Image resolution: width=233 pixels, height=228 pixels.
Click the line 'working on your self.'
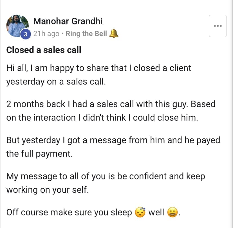tap(48, 190)
